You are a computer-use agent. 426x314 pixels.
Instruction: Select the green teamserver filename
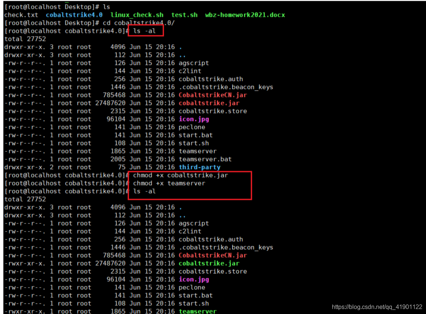[x=197, y=311]
